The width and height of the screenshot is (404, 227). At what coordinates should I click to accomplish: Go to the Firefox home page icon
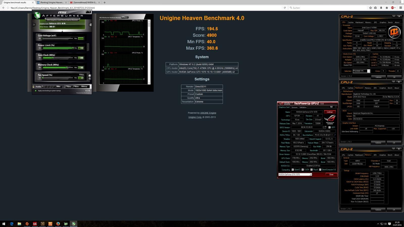[x=387, y=8]
